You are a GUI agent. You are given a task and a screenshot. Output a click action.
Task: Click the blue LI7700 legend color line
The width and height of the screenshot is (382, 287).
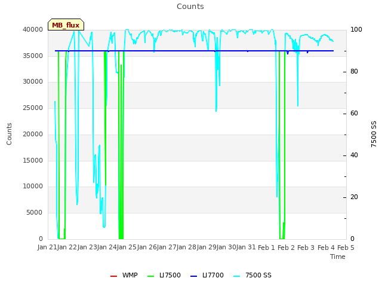[193, 276]
